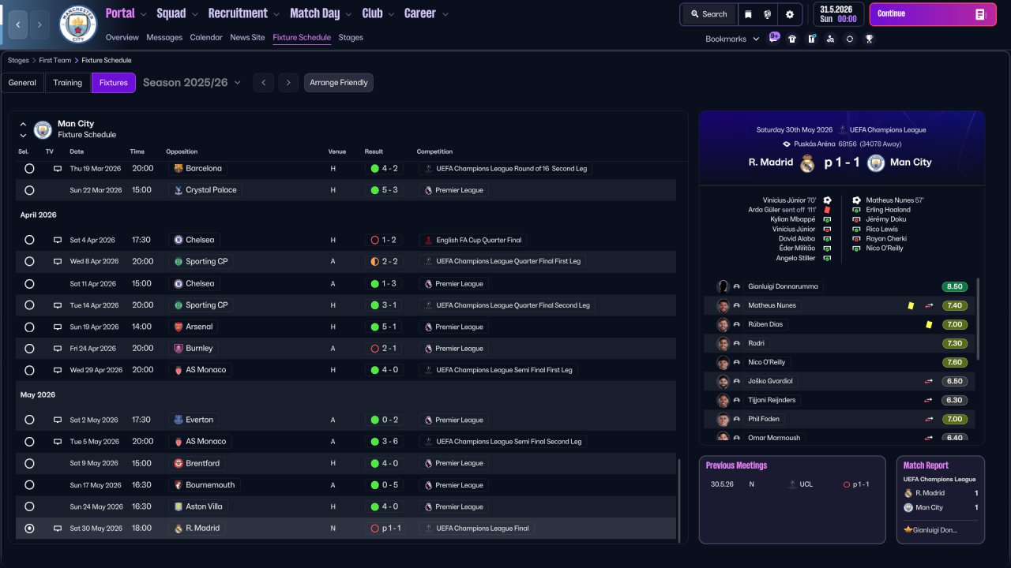
Task: Click the TV icon for the R. Madrid fixture
Action: (x=58, y=529)
